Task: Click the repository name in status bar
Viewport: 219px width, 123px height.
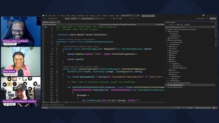Action: point(204,108)
